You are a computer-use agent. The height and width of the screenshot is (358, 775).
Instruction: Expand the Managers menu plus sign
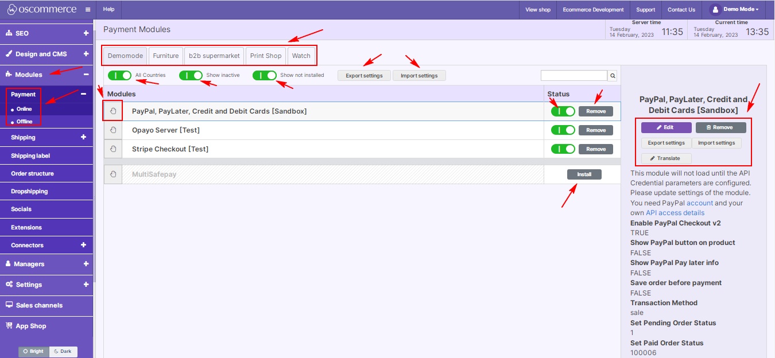pyautogui.click(x=86, y=264)
